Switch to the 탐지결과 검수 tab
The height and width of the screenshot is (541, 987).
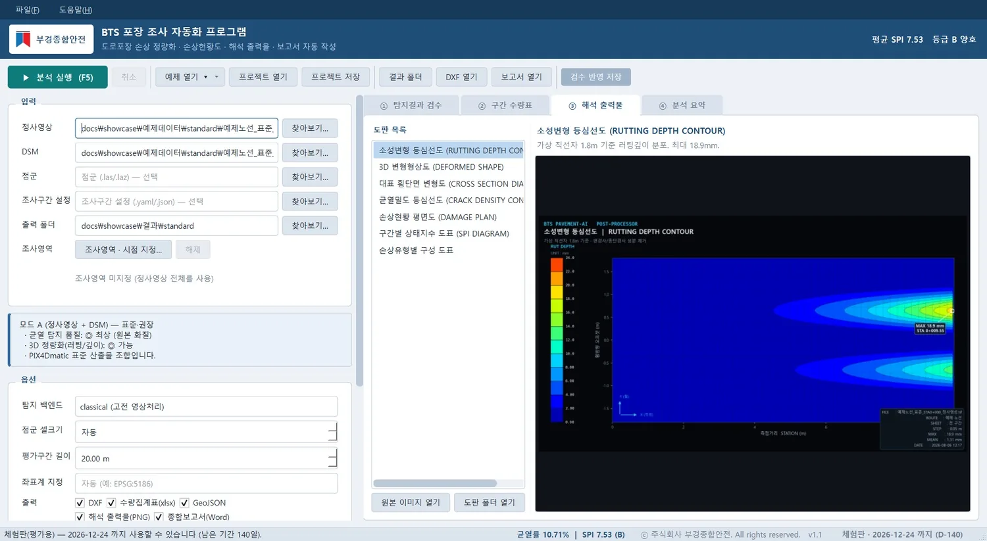pos(411,105)
